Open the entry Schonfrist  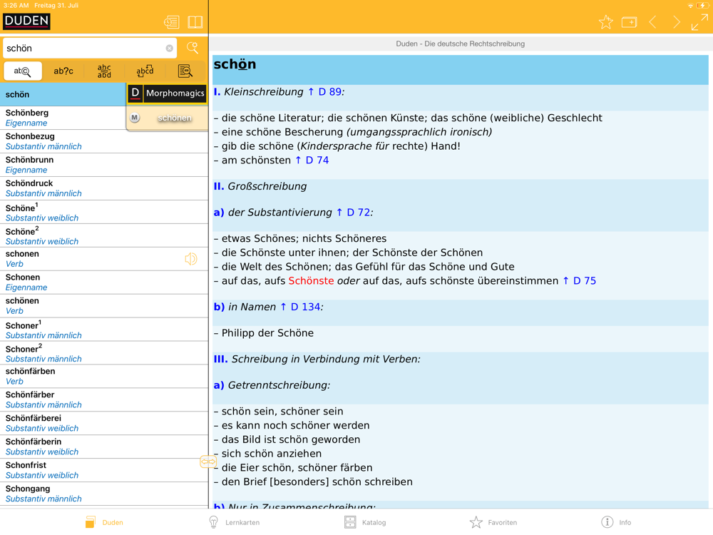[104, 470]
